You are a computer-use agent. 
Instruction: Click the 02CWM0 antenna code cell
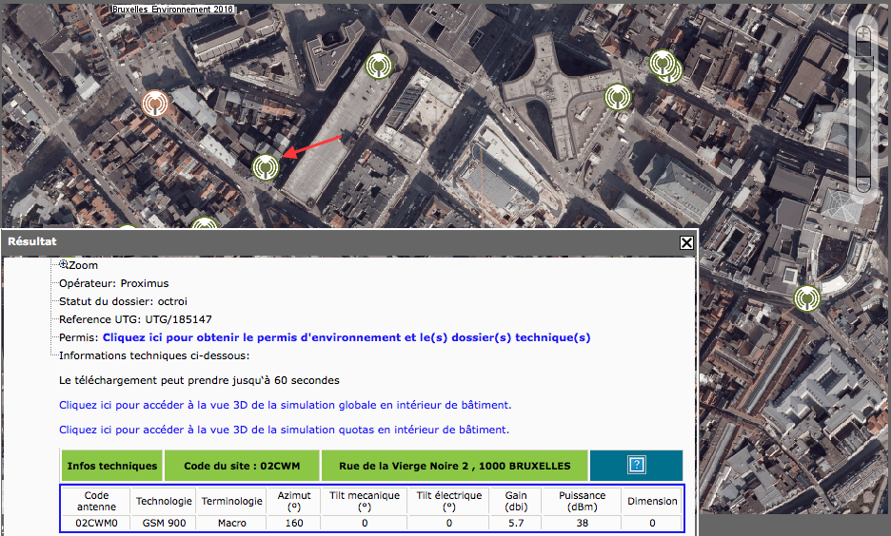pos(97,523)
